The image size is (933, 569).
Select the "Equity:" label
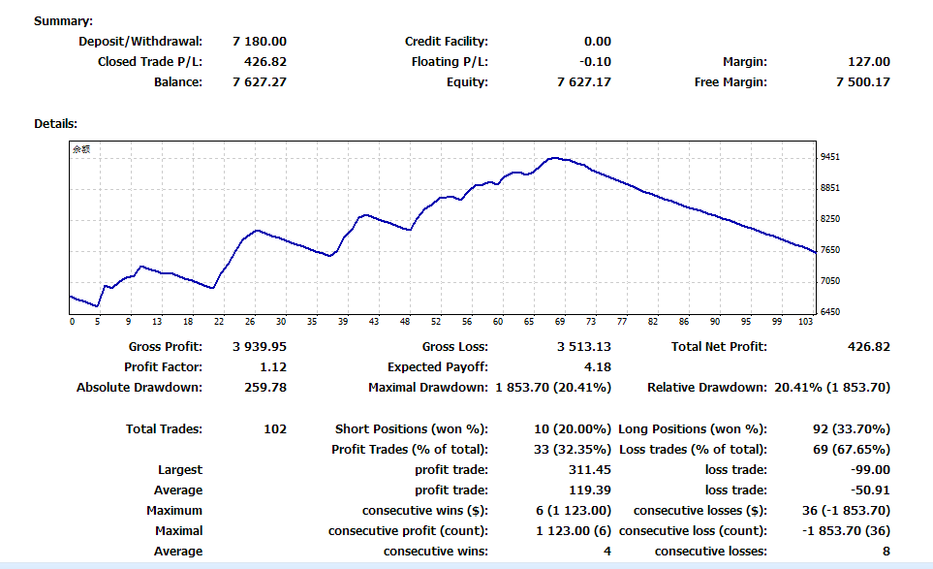pos(467,81)
